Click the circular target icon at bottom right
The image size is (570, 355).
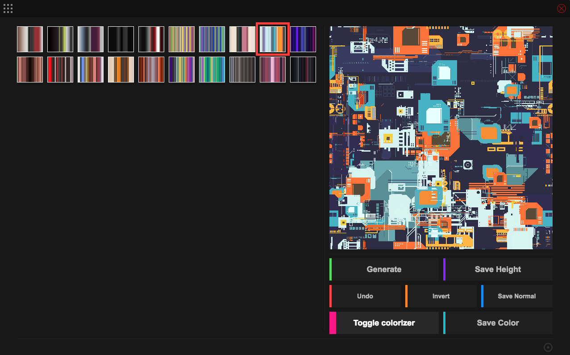pos(548,347)
